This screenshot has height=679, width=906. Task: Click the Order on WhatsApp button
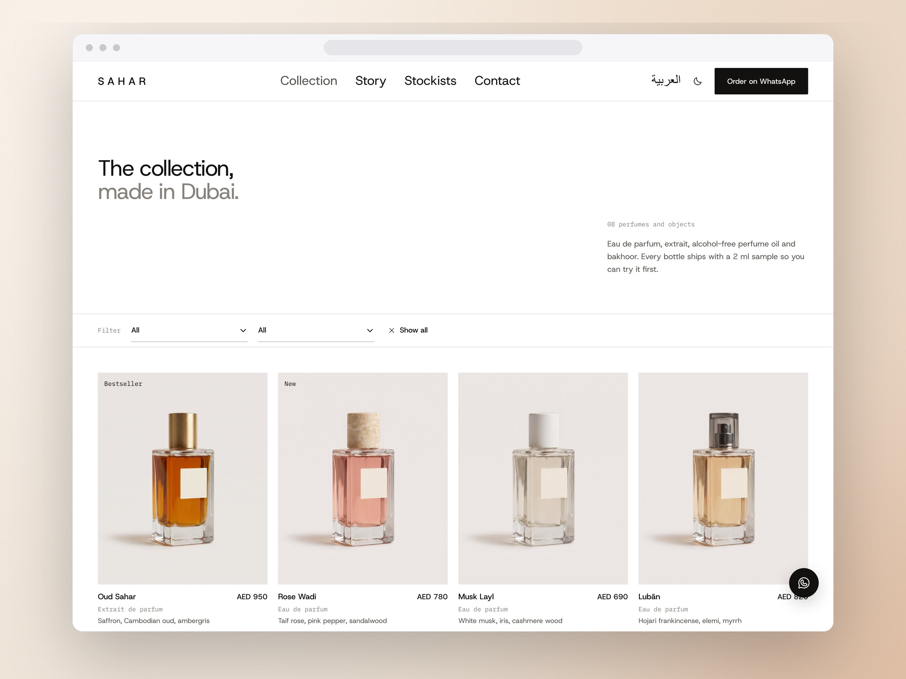[x=761, y=81]
